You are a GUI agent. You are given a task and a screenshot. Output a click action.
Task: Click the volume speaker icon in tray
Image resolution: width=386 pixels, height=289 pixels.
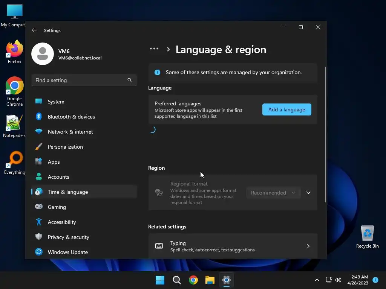338,280
